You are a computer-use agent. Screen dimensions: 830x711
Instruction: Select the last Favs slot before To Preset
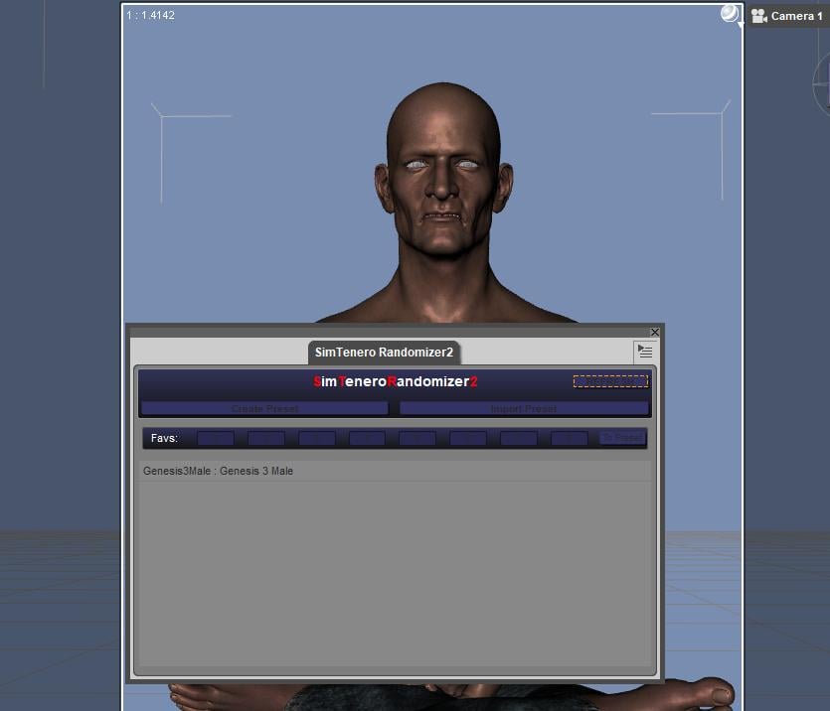tap(569, 438)
